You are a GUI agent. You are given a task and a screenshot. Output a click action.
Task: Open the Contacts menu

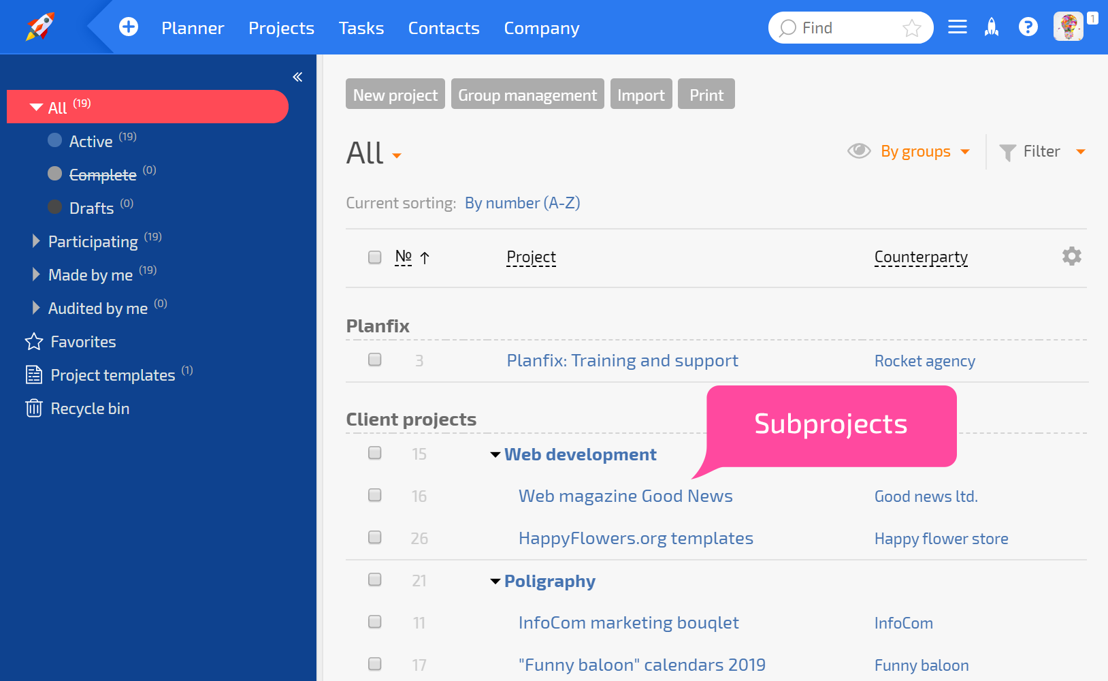click(444, 28)
